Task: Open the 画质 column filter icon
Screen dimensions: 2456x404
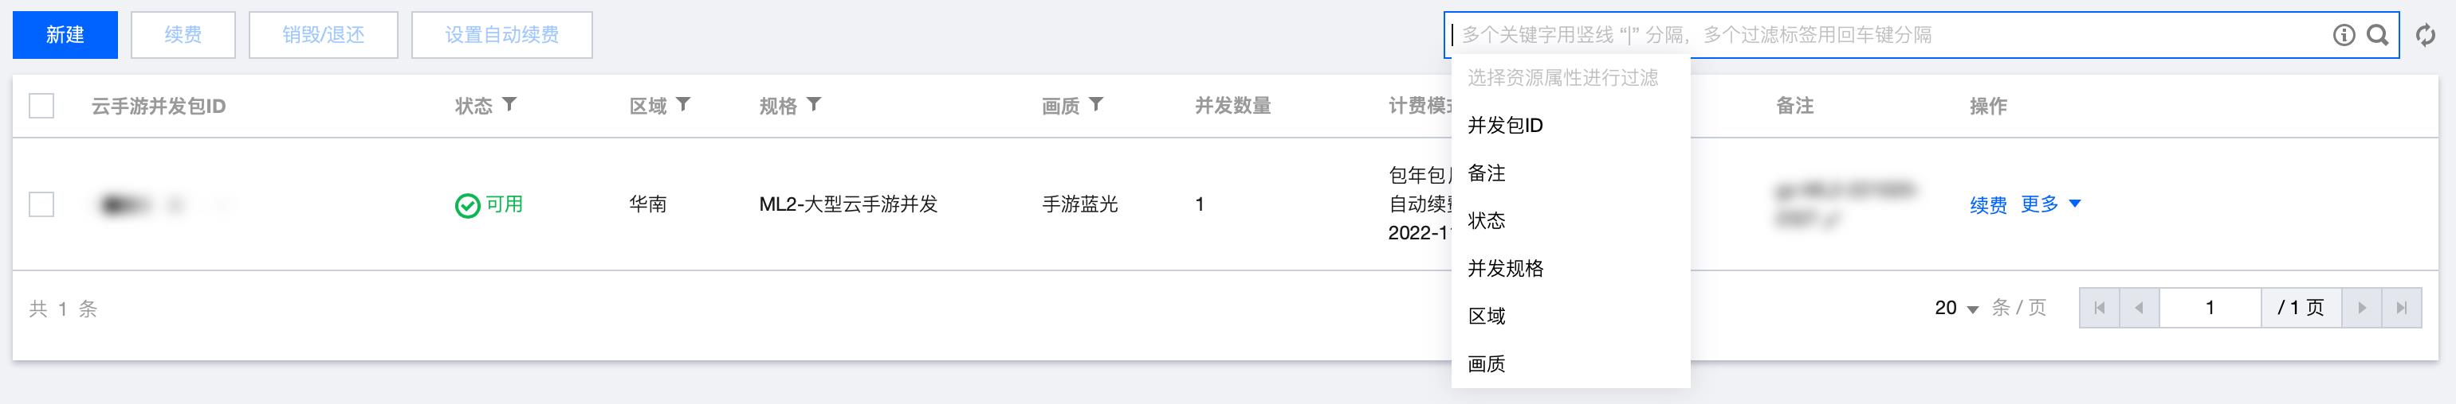Action: click(1096, 103)
